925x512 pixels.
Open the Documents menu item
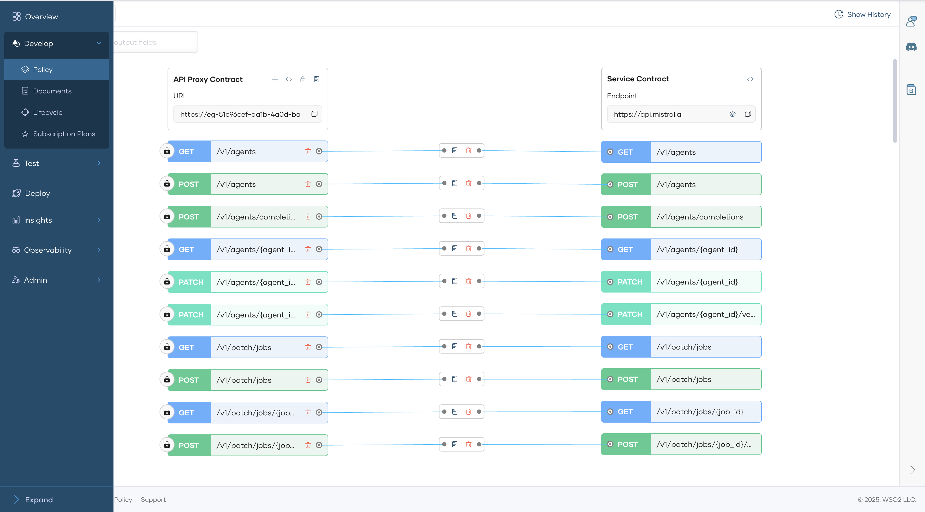coord(52,91)
